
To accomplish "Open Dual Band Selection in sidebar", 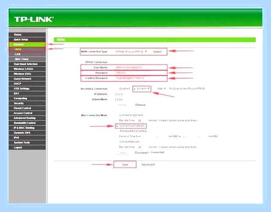I will [27, 64].
